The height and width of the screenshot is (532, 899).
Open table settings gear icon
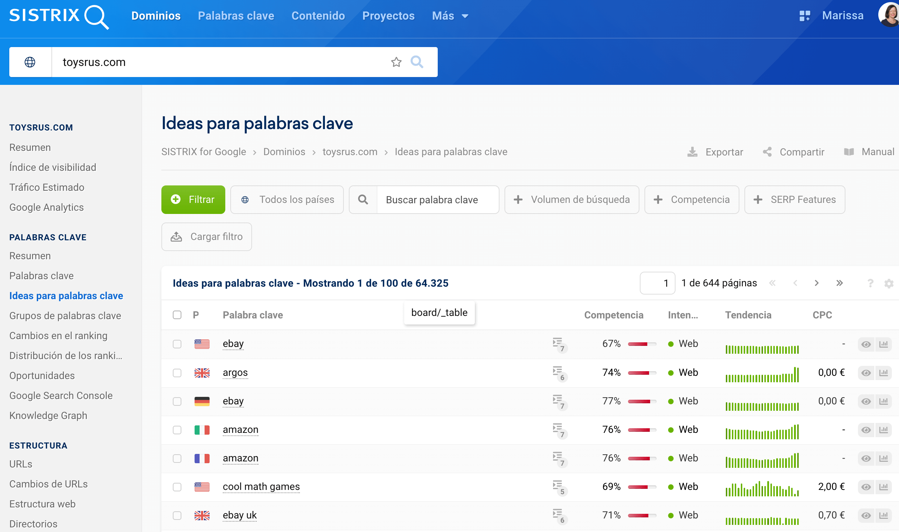(889, 283)
